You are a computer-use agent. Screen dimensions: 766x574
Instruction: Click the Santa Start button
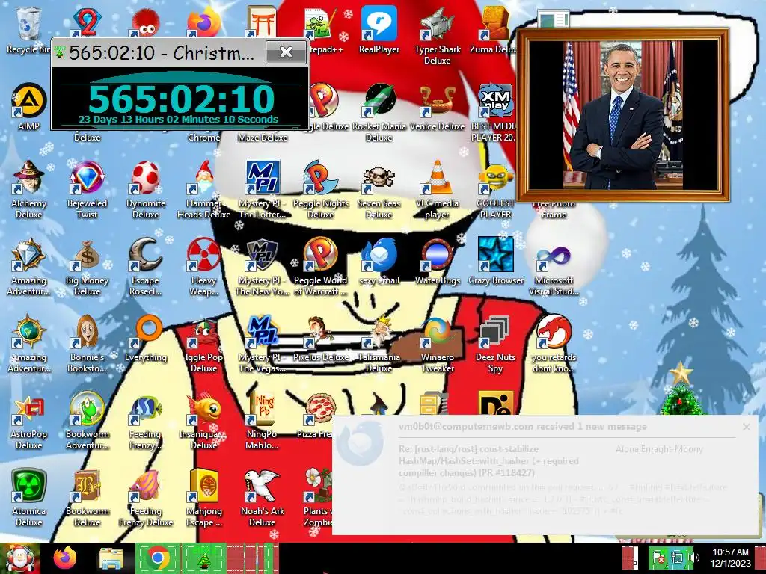[x=19, y=558]
